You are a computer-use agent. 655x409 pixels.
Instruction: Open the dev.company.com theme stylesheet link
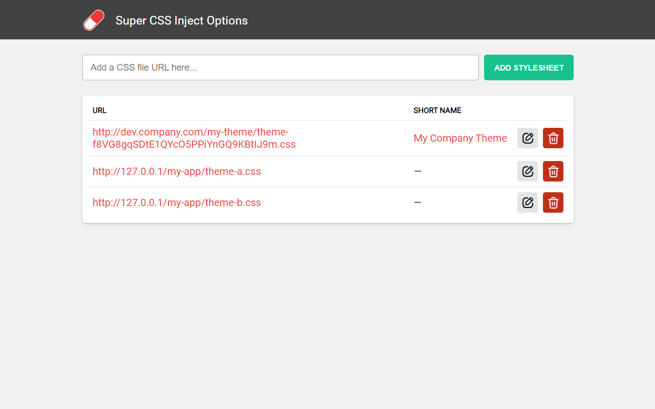(193, 138)
